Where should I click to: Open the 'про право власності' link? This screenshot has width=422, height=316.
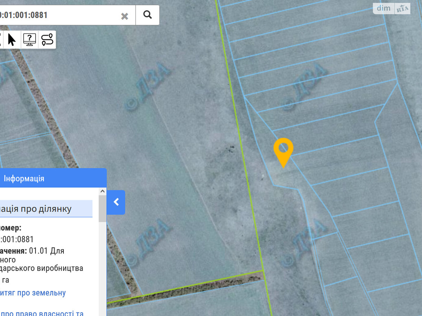[42, 313]
